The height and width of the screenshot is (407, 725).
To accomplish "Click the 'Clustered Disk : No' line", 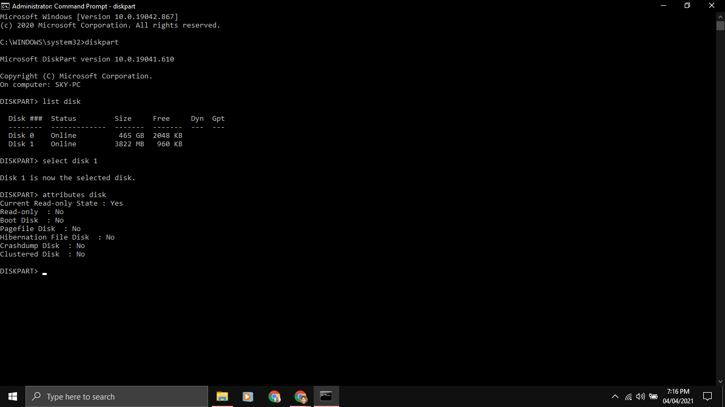I will (42, 254).
